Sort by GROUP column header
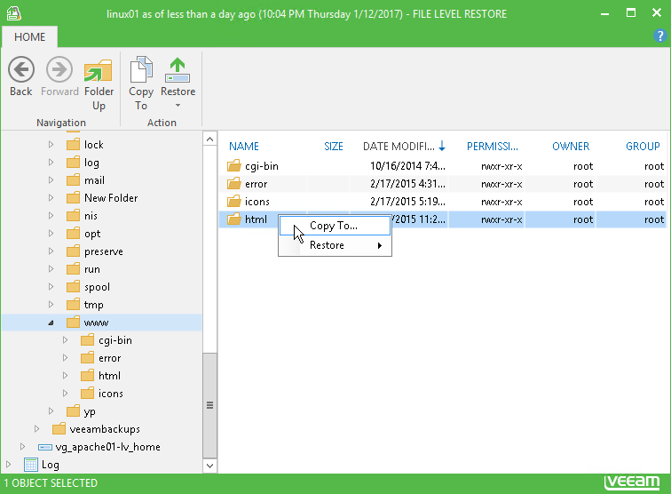This screenshot has height=494, width=671. (643, 147)
